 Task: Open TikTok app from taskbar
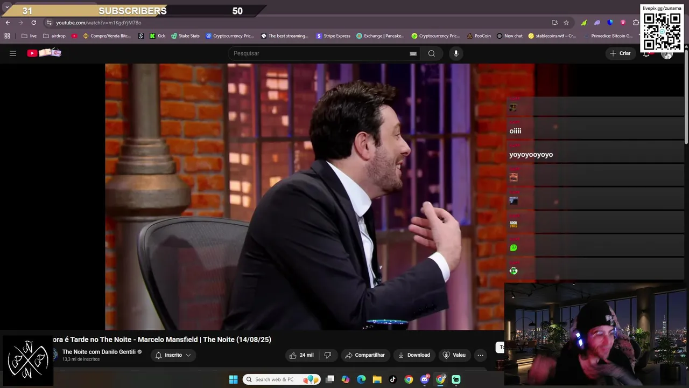[392, 379]
